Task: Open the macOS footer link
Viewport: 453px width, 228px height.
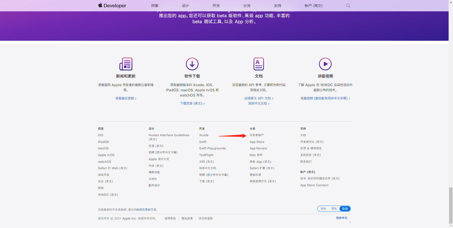Action: pyautogui.click(x=103, y=148)
